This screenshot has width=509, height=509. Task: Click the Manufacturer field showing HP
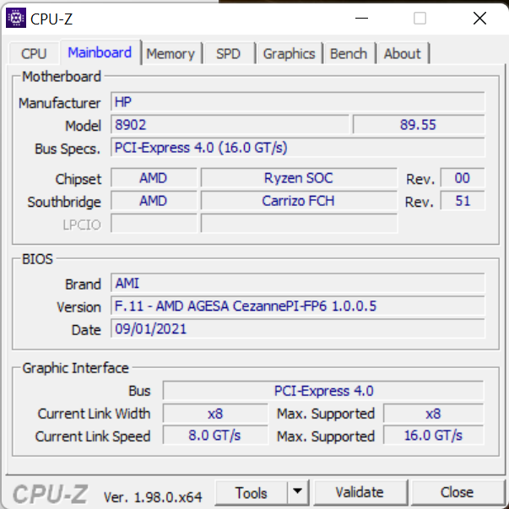click(298, 102)
